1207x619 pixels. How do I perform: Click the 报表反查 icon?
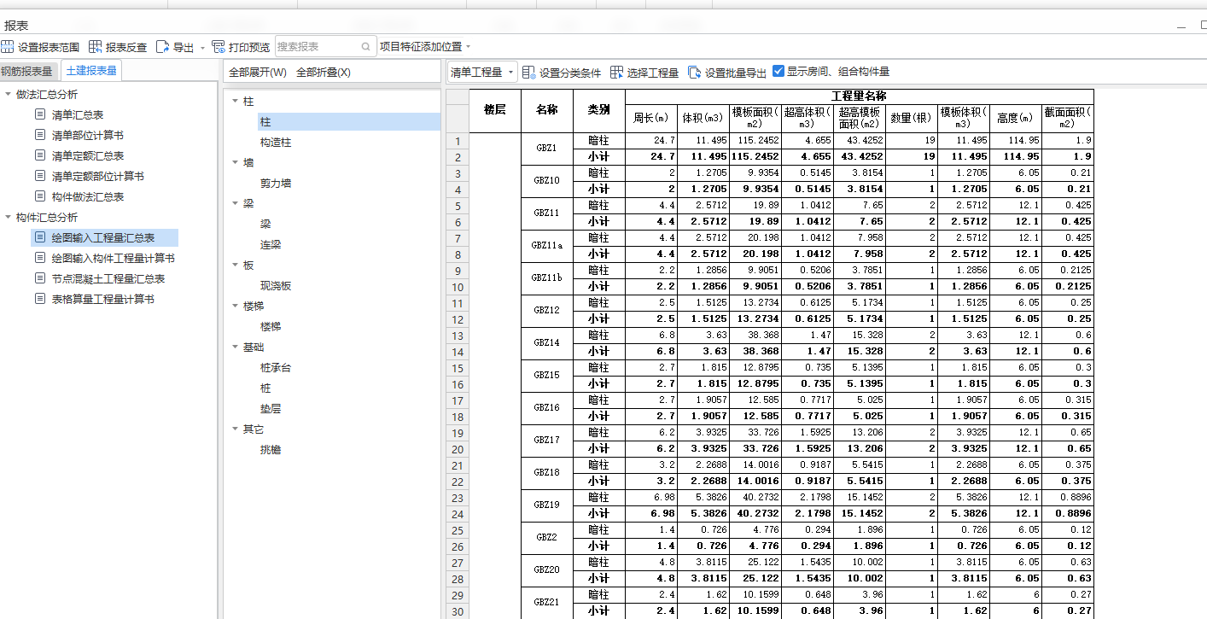(96, 47)
